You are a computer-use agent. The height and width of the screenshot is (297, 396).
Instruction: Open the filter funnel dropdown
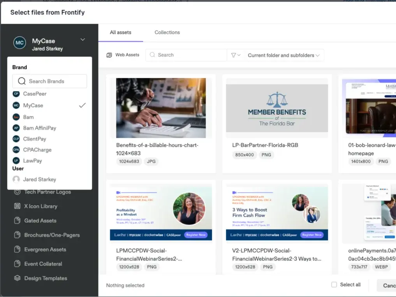pos(236,55)
